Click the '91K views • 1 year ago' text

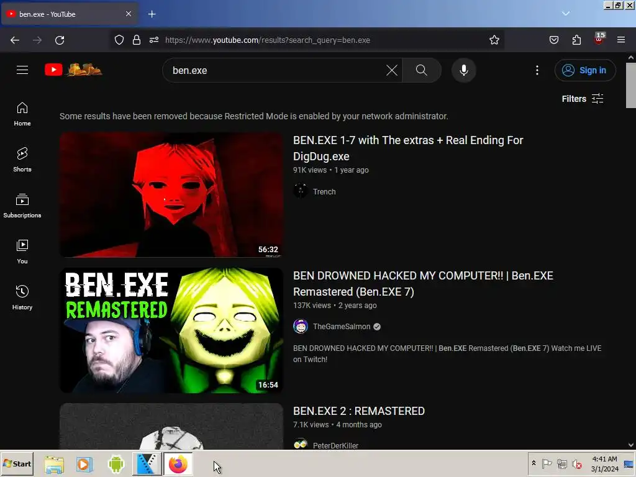click(x=331, y=170)
